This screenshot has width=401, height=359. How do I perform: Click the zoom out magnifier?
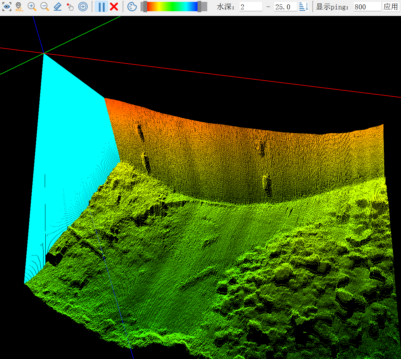45,7
